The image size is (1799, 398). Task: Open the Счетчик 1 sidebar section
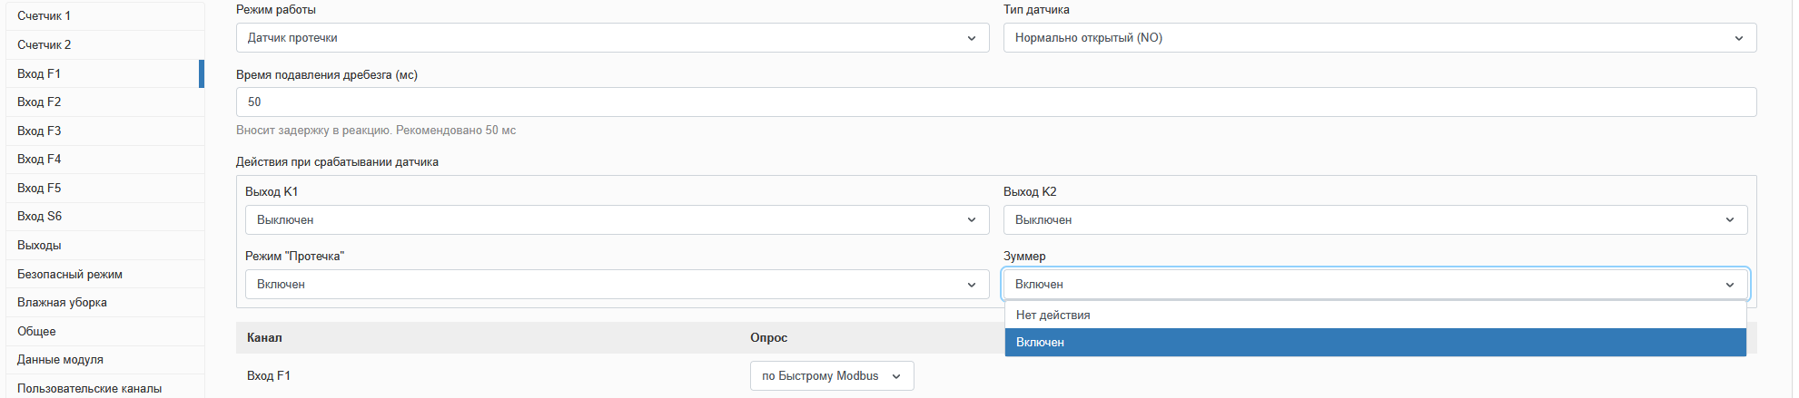[x=44, y=16]
